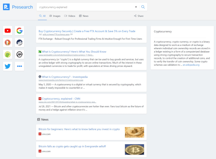Click the FTX Exchange ad description text
Screen dimensions: 216x159
(x=90, y=39)
